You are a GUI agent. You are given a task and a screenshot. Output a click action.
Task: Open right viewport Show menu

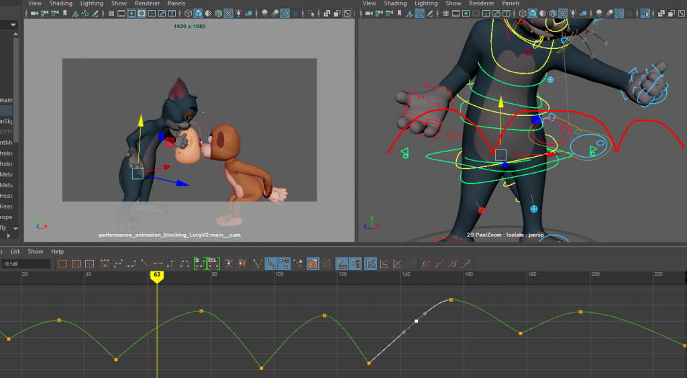454,3
